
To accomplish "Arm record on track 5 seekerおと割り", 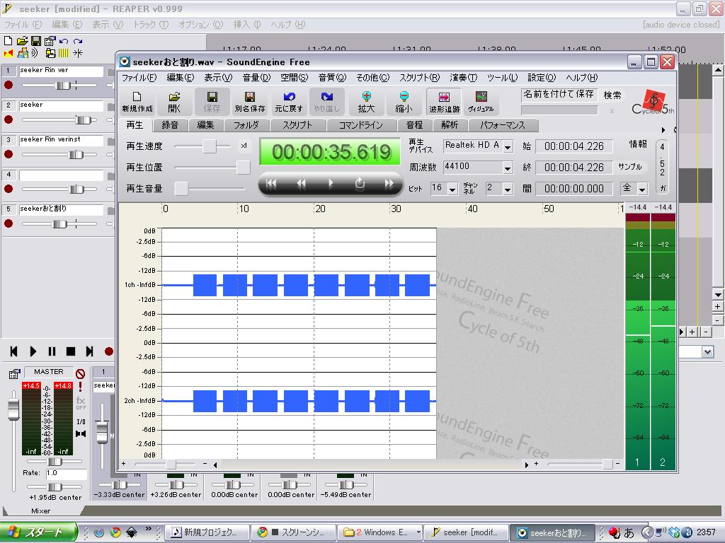I will tap(8, 223).
